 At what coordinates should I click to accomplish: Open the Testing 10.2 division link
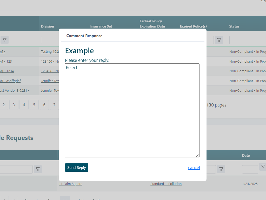pyautogui.click(x=50, y=52)
